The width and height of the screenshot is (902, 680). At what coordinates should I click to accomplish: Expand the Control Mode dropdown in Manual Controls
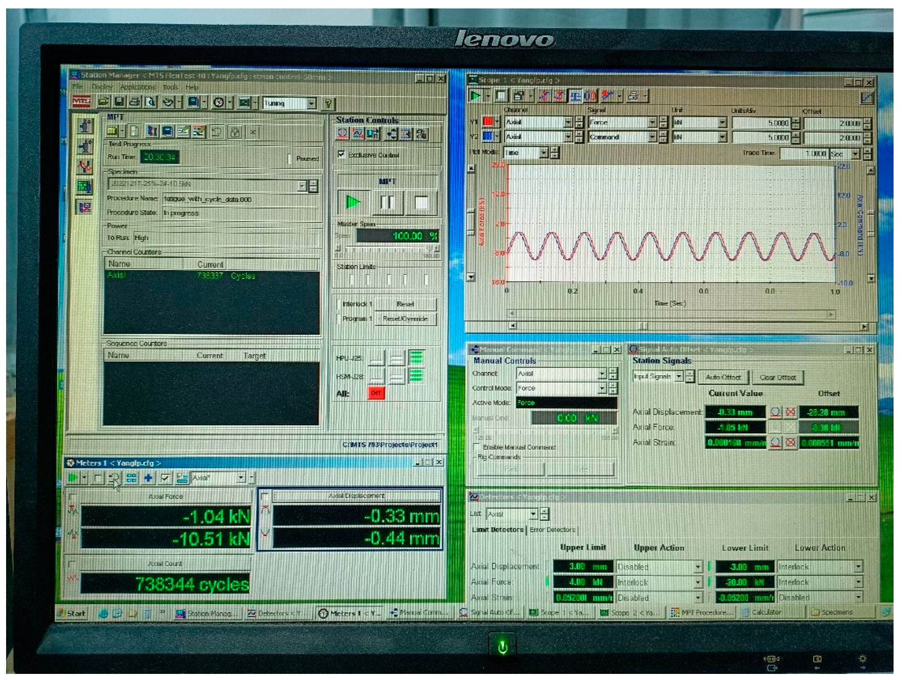click(602, 388)
